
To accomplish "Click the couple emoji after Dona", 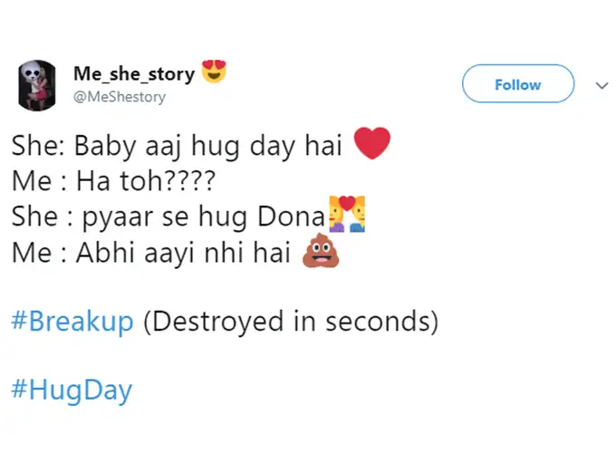I will point(348,217).
